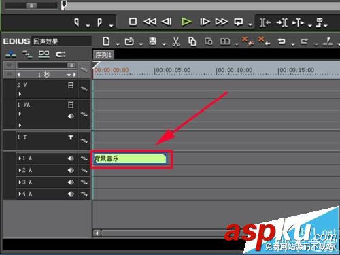Open the Set Out point dropdown arrow

tap(111, 26)
